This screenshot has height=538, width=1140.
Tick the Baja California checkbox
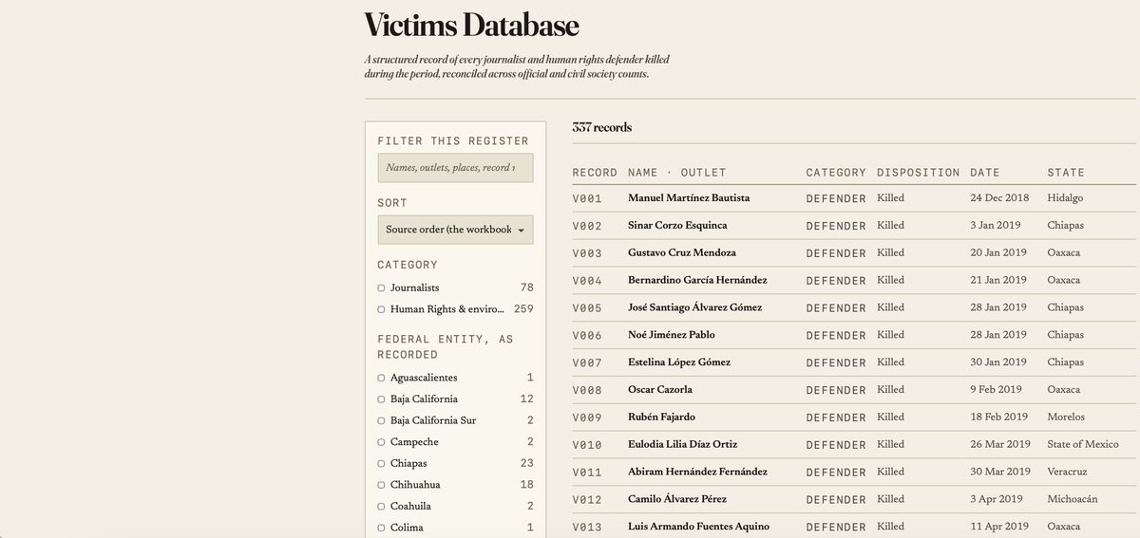[381, 399]
